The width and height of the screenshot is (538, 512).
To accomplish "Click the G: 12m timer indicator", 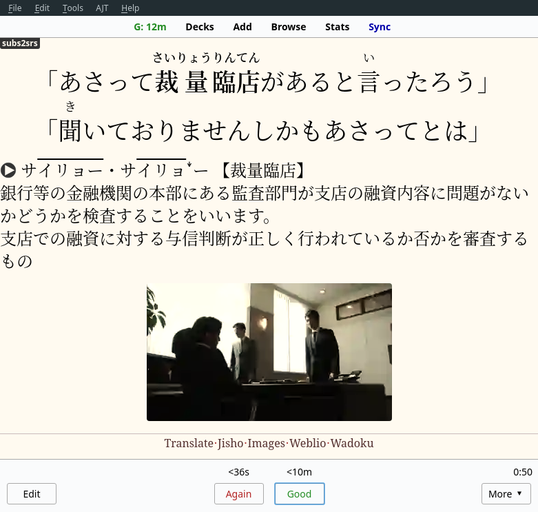I will click(149, 27).
